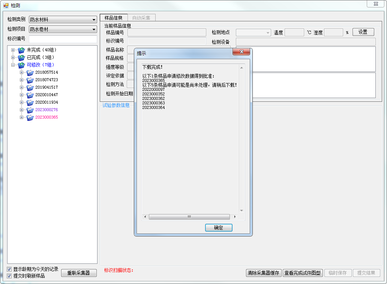This screenshot has height=284, width=387.
Task: Switch to the 样品信息 tab
Action: [x=114, y=18]
